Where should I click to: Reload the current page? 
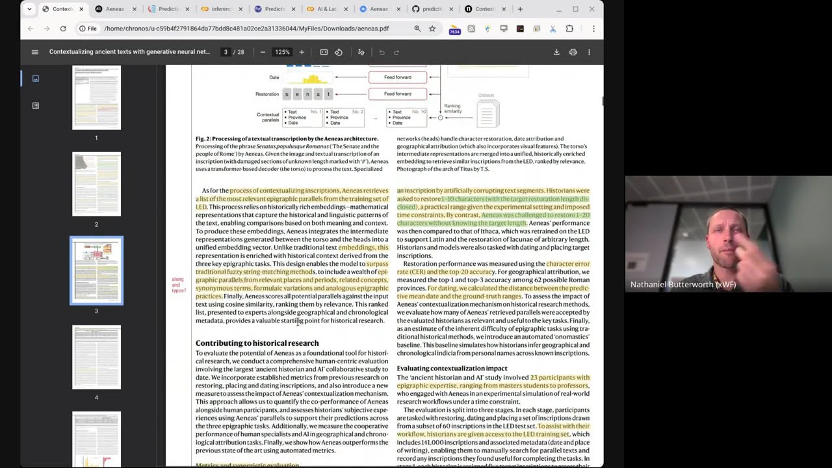coord(63,29)
